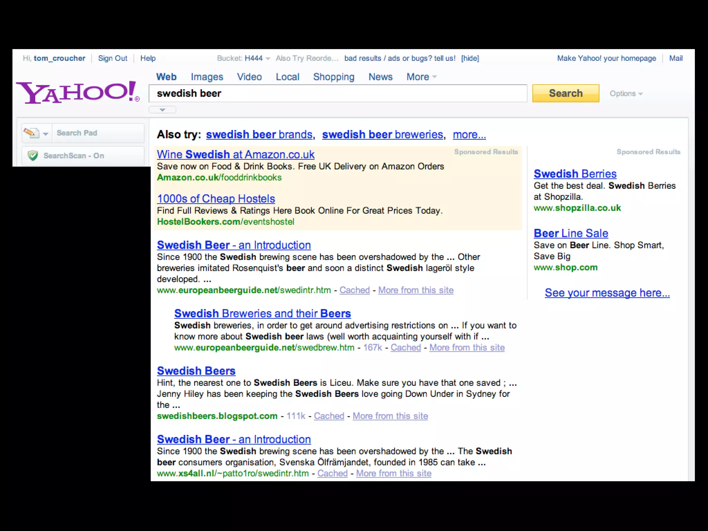Click the Yahoo! logo
Image resolution: width=708 pixels, height=531 pixels.
pos(77,92)
